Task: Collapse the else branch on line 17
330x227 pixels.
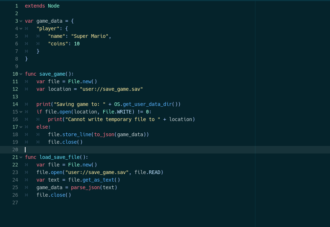Action: click(x=21, y=127)
